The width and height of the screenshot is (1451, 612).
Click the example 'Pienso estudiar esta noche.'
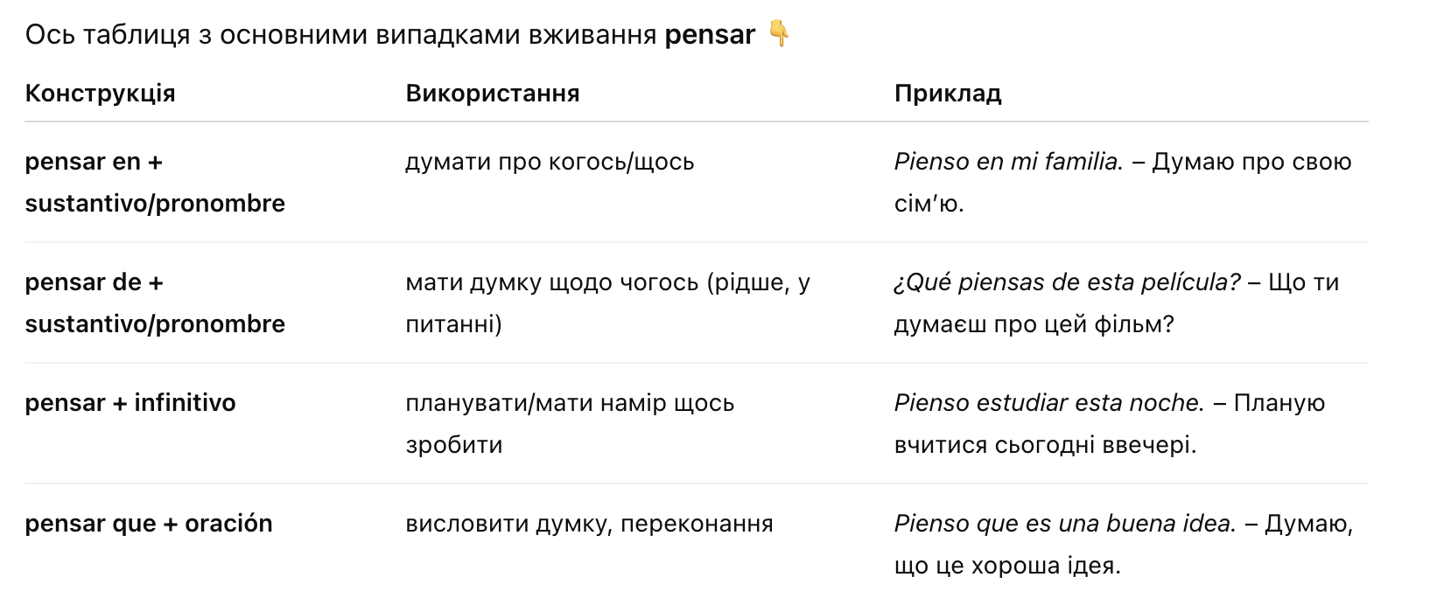[1048, 403]
